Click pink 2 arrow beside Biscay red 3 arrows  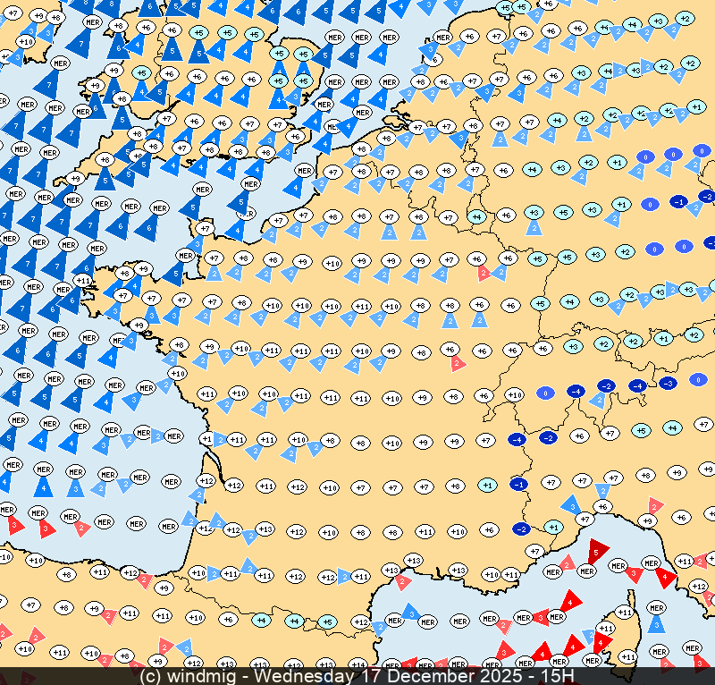click(x=82, y=528)
